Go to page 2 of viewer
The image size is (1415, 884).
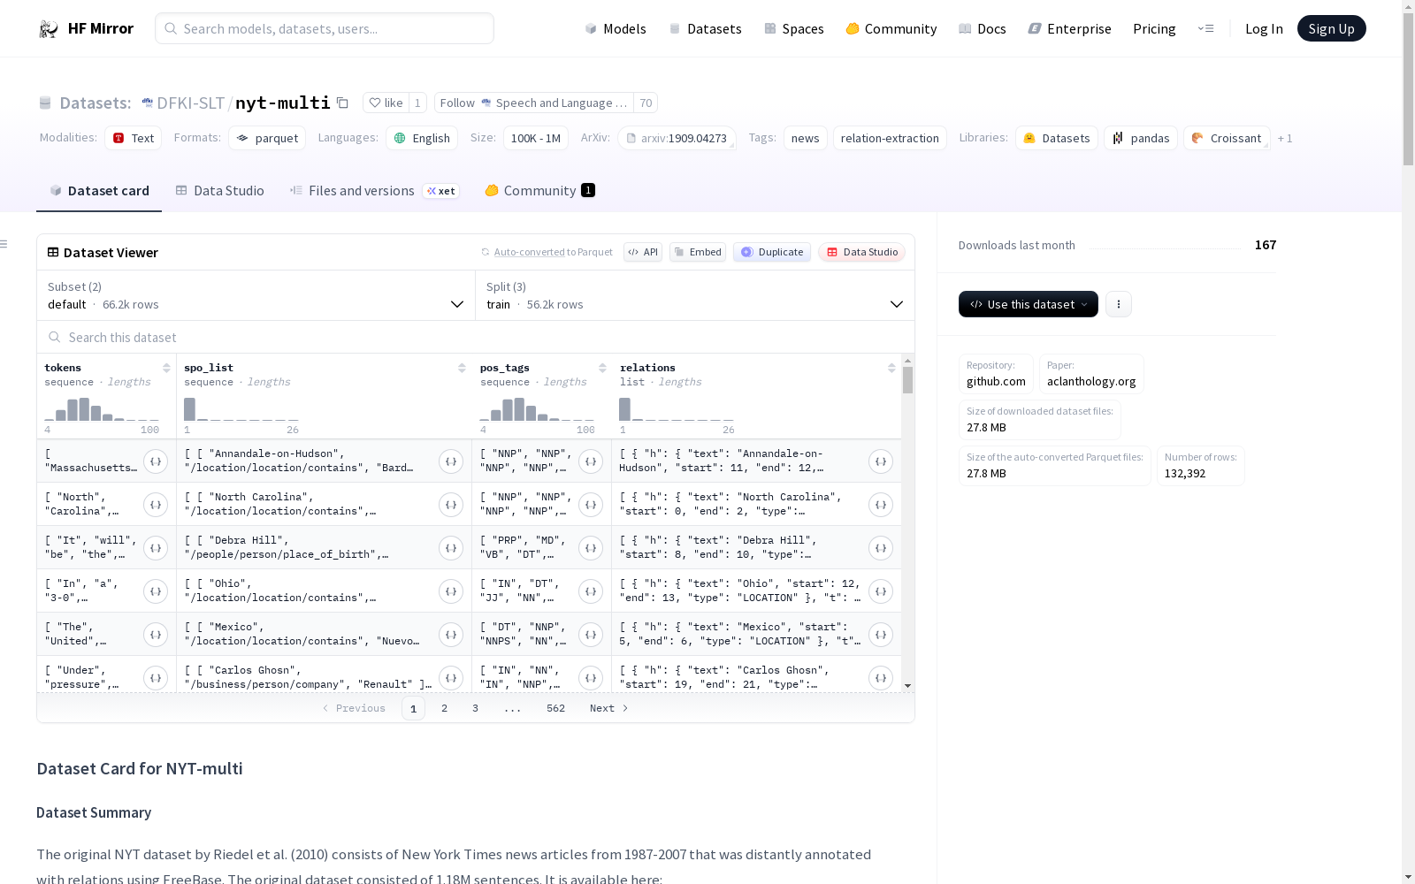click(x=444, y=708)
